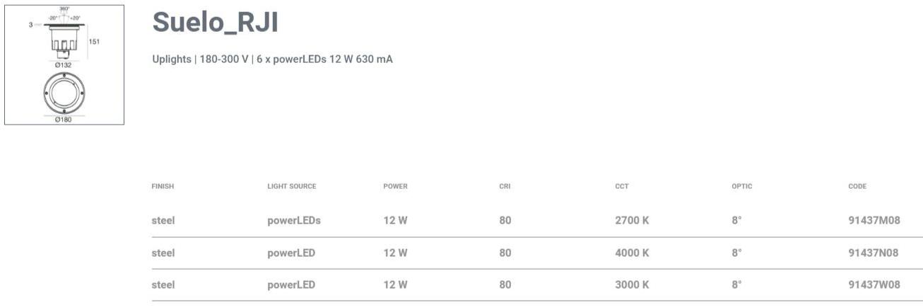The height and width of the screenshot is (307, 923).
Task: Select the 4000 K CCT value
Action: (632, 253)
